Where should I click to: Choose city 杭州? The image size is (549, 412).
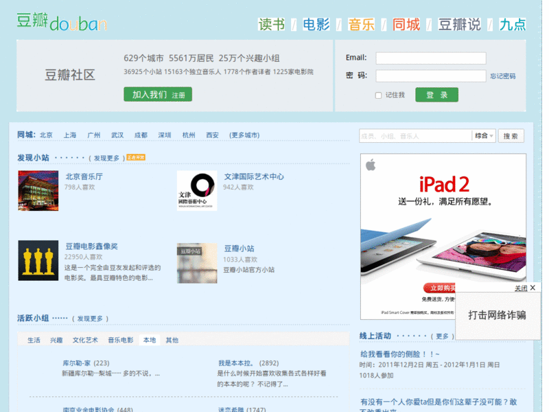(x=189, y=135)
